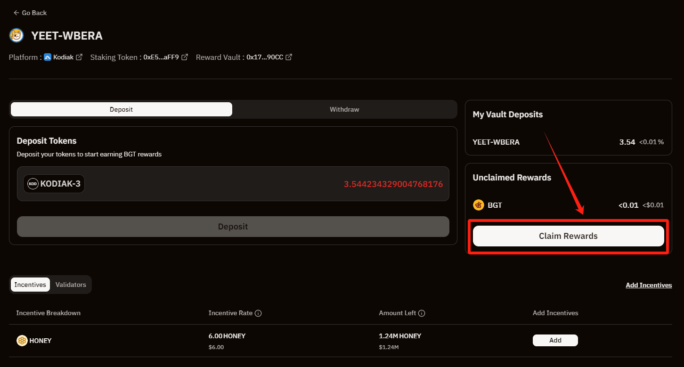684x367 pixels.
Task: Click the BGT token icon
Action: 479,205
